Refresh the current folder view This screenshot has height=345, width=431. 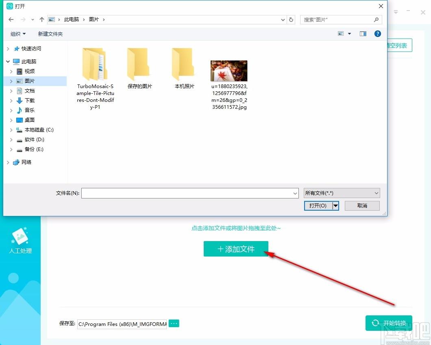coord(291,19)
